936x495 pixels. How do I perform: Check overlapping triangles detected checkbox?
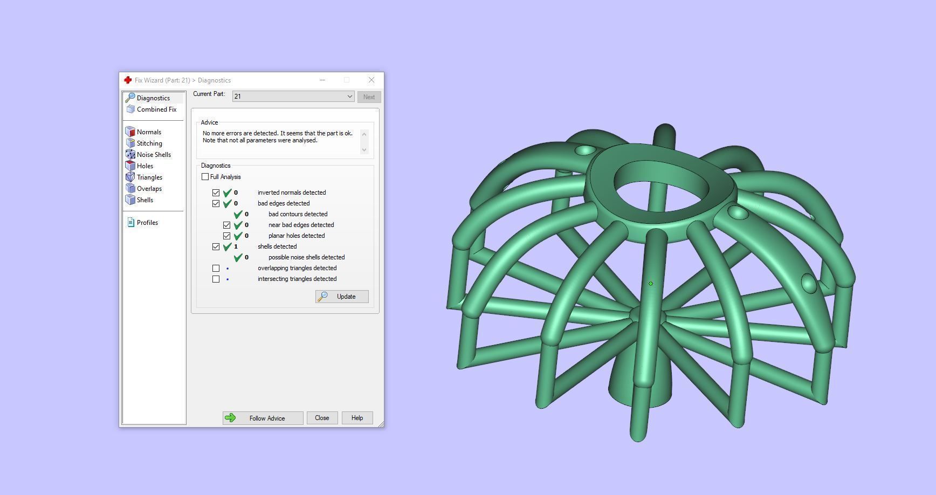coord(216,268)
